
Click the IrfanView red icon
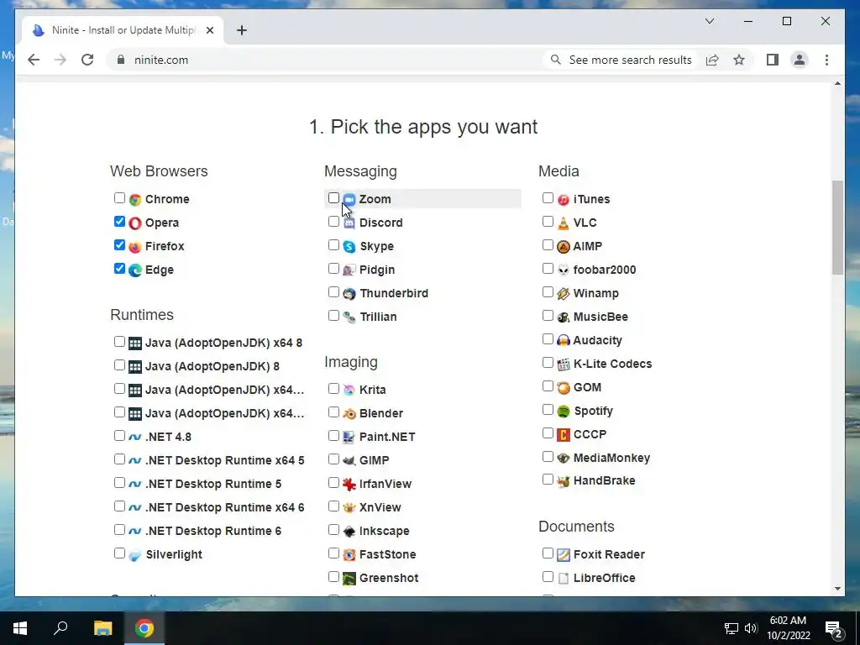pos(349,485)
